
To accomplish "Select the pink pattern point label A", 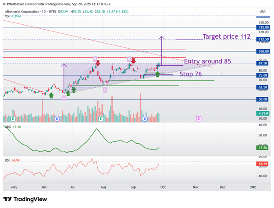I will (x=64, y=98).
